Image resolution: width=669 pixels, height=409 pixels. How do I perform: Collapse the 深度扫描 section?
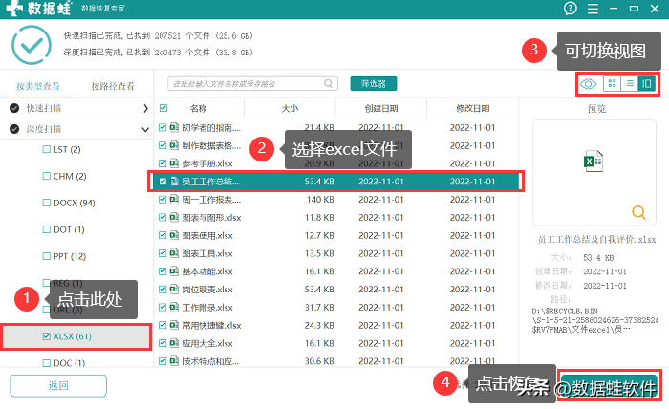(x=145, y=128)
